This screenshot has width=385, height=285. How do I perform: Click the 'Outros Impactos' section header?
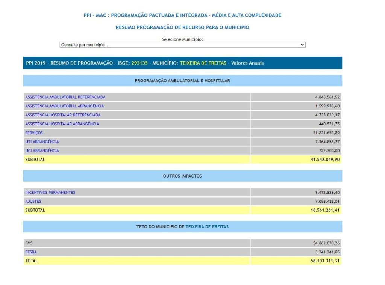click(182, 176)
